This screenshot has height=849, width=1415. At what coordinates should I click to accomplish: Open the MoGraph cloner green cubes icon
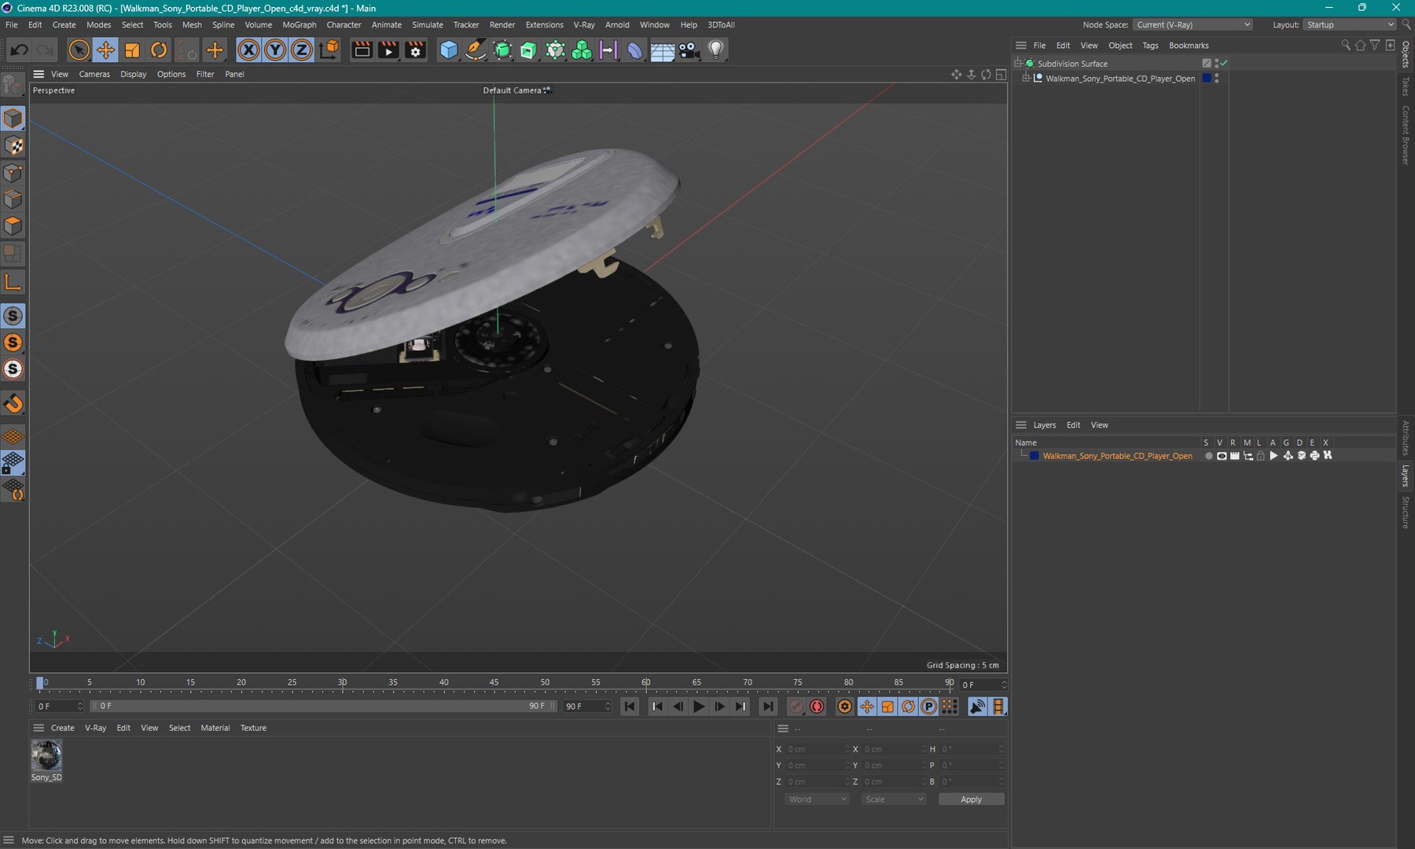point(582,50)
